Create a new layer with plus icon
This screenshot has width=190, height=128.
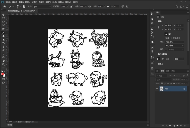point(181,126)
